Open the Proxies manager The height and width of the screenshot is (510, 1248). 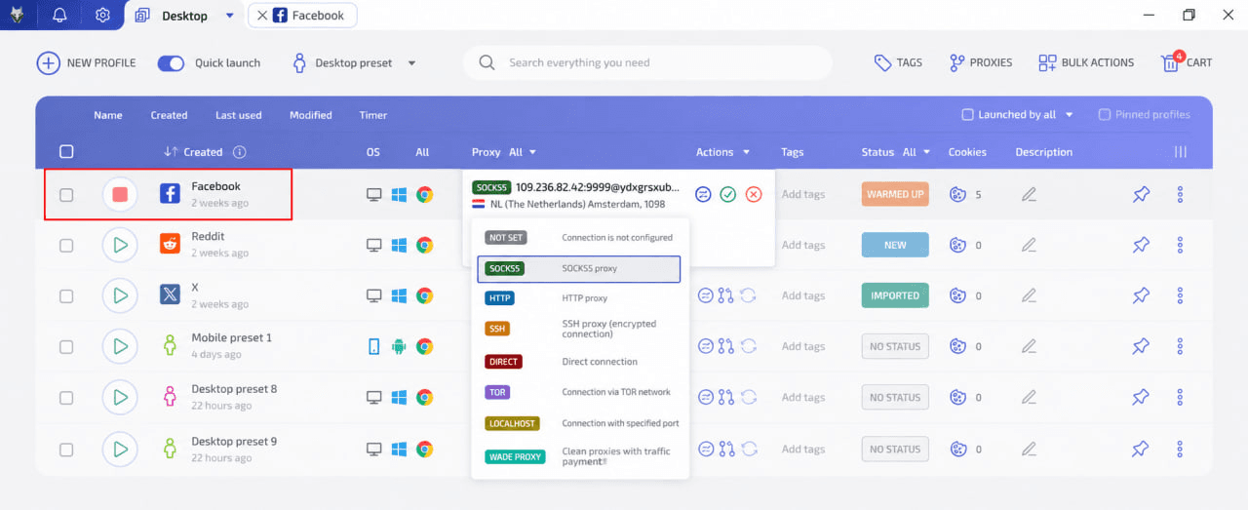(x=981, y=62)
